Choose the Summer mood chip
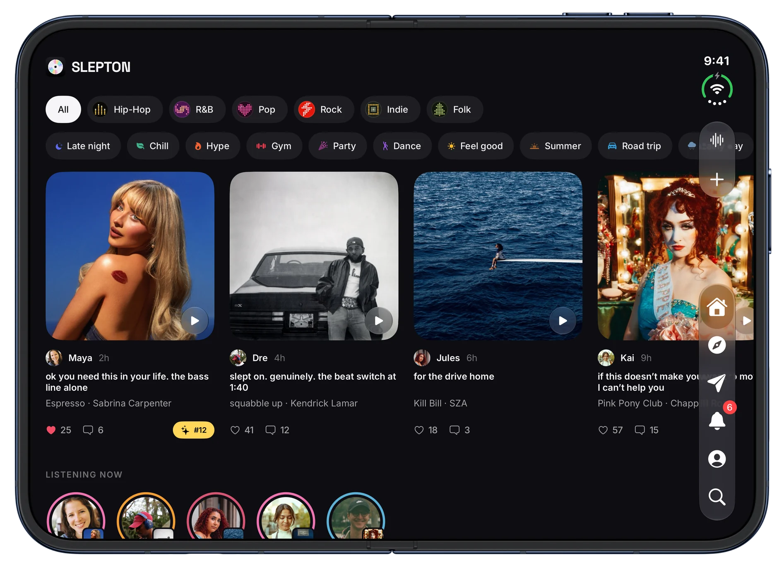The width and height of the screenshot is (784, 569). pos(556,146)
